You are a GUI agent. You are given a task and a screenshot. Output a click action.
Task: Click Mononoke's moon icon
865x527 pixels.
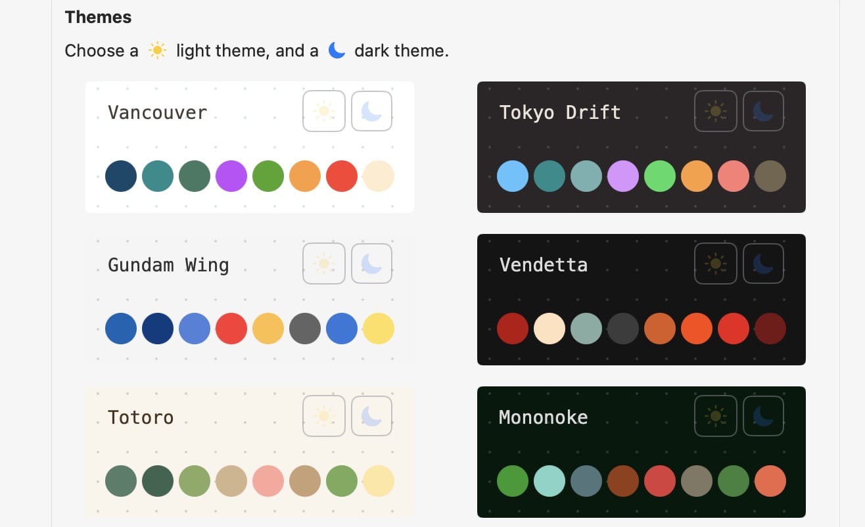763,416
